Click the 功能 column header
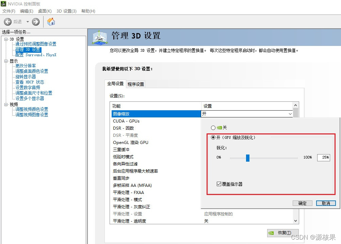The width and height of the screenshot is (341, 244). click(x=156, y=106)
